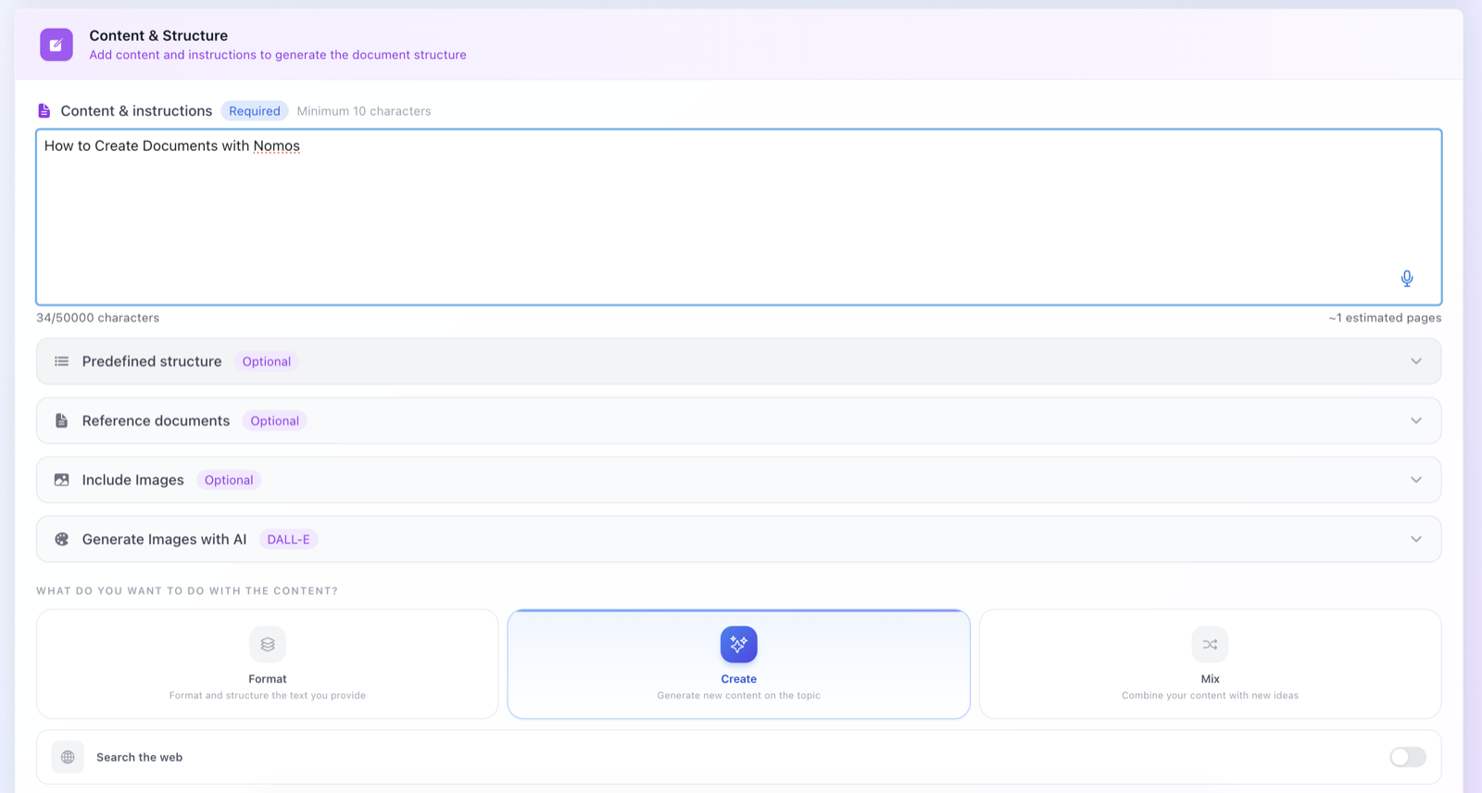Image resolution: width=1482 pixels, height=793 pixels.
Task: Click the Required badge
Action: click(255, 111)
